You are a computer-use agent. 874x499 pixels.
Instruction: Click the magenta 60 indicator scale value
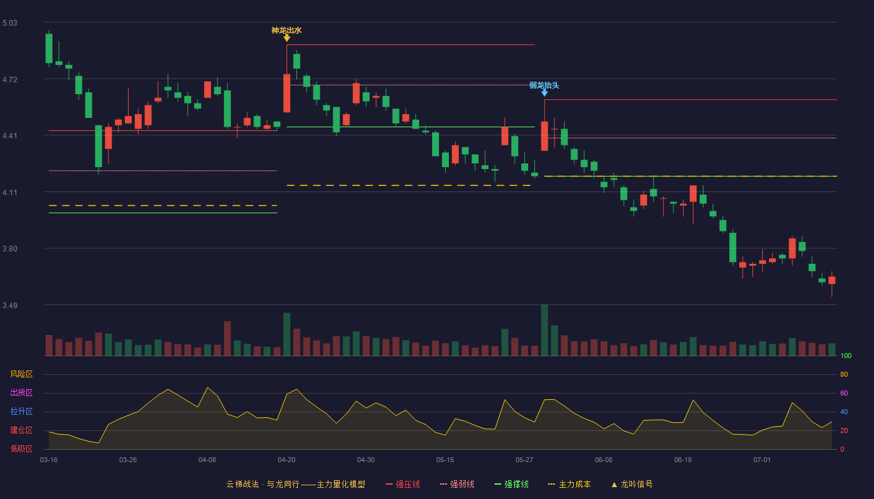(x=844, y=393)
